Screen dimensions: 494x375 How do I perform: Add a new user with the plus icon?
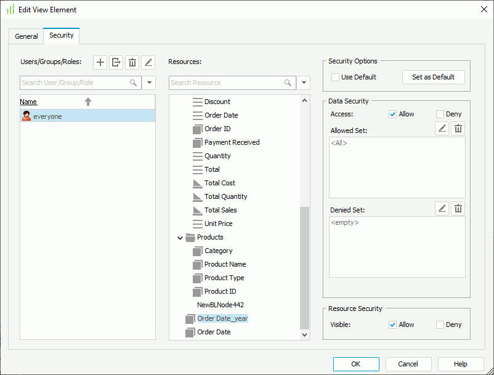[100, 62]
